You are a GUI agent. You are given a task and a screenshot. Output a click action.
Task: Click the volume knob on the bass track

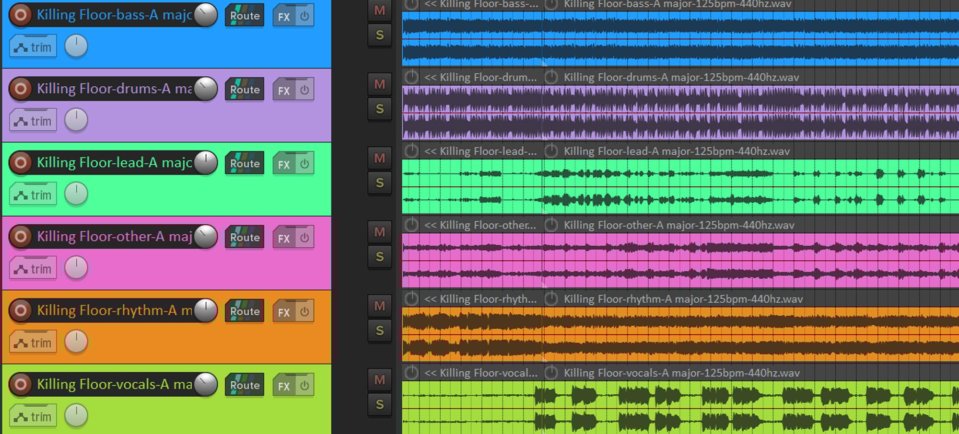(206, 15)
